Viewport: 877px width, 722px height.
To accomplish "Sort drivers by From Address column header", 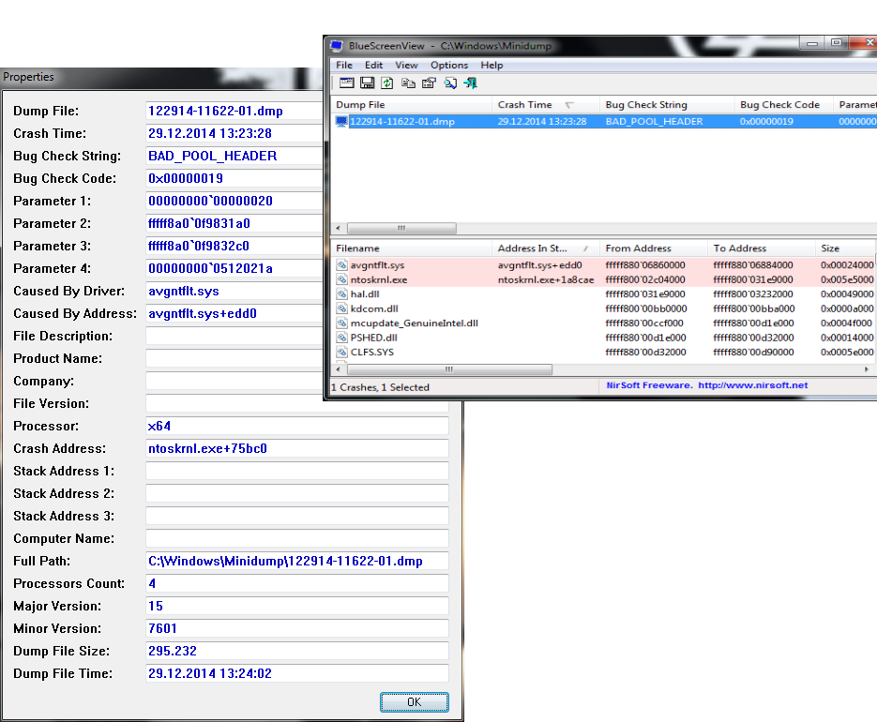I will 653,248.
